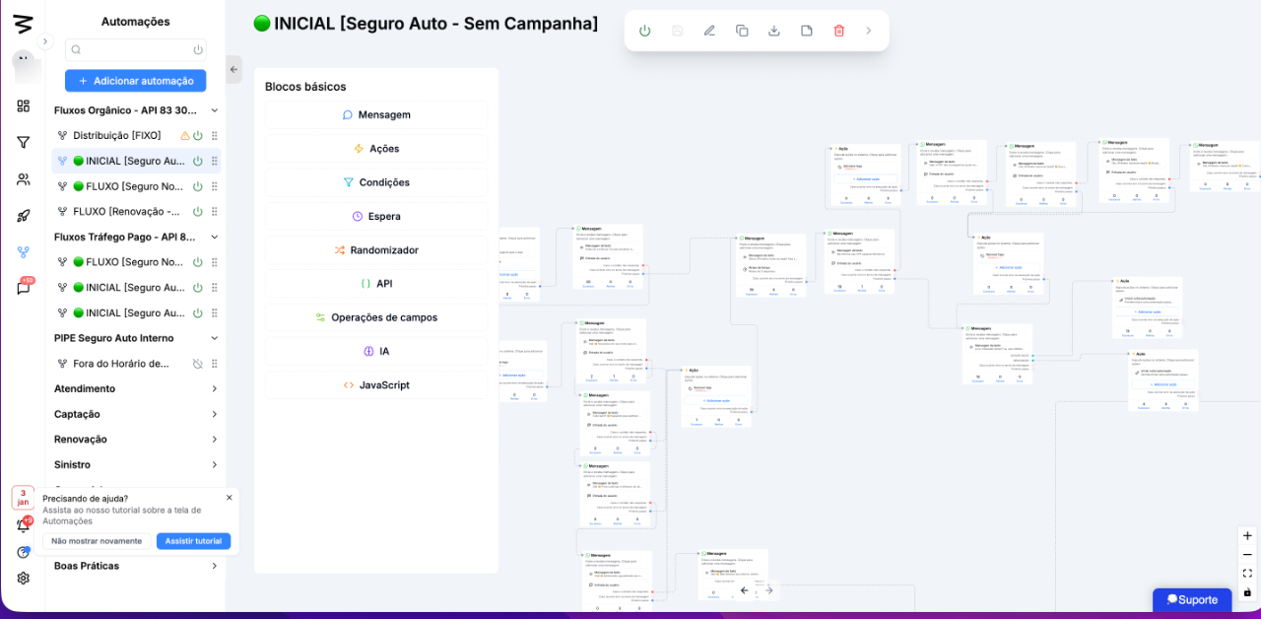This screenshot has width=1261, height=619.
Task: Open Suporte chat button
Action: point(1192,599)
